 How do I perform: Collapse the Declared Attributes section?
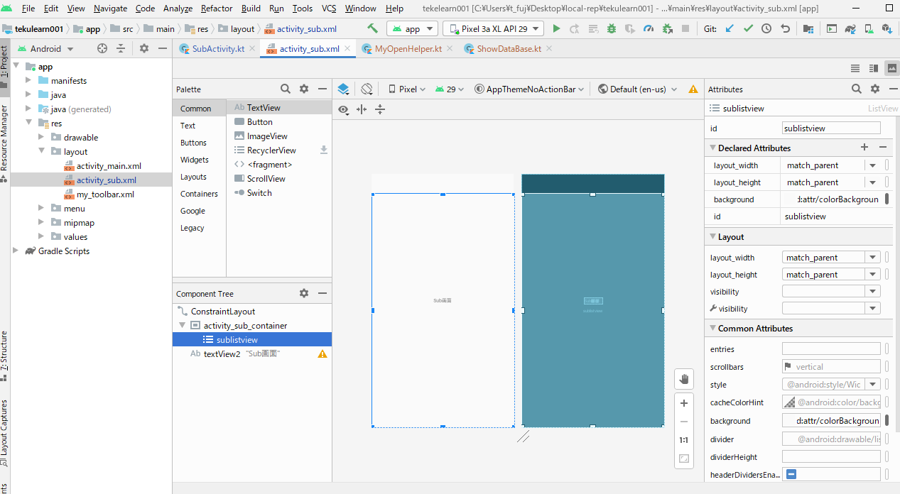pyautogui.click(x=712, y=148)
